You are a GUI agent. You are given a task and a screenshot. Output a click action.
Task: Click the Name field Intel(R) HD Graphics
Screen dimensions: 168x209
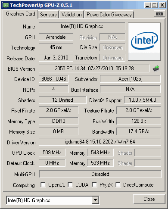82,26
